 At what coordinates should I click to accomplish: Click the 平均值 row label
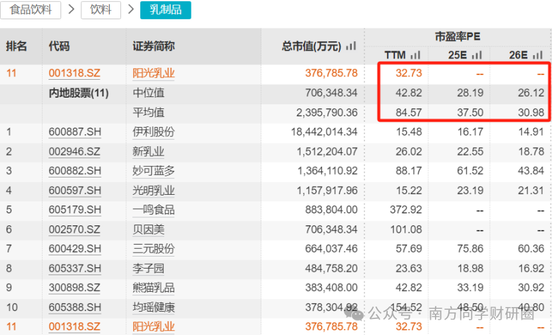tap(148, 112)
